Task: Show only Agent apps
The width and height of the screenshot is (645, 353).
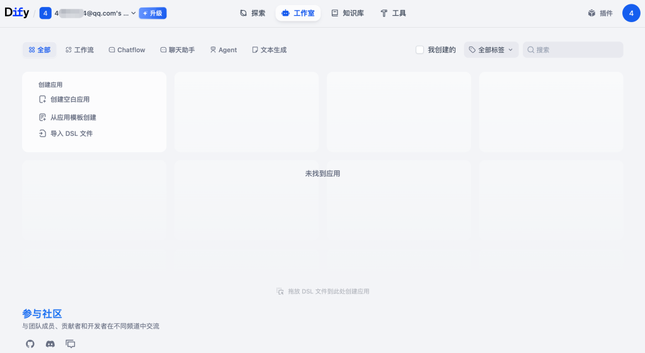Action: [223, 50]
